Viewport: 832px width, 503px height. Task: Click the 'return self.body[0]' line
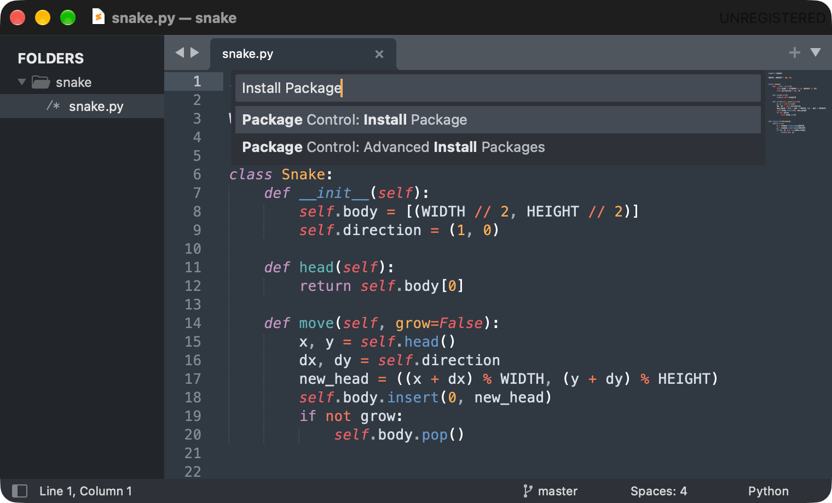[x=382, y=286]
